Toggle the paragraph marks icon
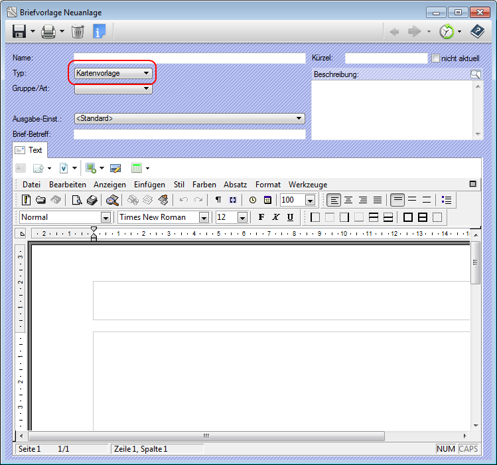The width and height of the screenshot is (497, 465). coord(218,200)
